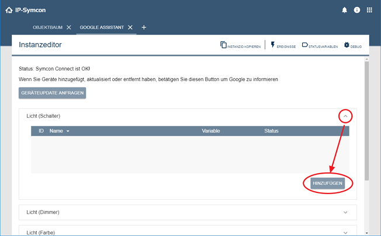Expand the Licht (Dimmer) section
381x236 pixels.
pyautogui.click(x=345, y=213)
